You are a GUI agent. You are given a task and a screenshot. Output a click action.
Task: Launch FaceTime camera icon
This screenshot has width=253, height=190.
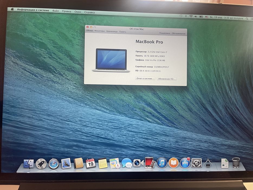coord(139,163)
